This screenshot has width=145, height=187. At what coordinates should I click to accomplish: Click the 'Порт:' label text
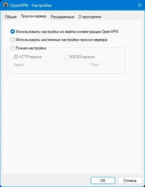[x=95, y=65]
